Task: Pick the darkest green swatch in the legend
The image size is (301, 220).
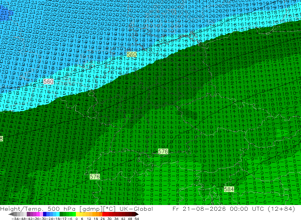Action: [61, 214]
